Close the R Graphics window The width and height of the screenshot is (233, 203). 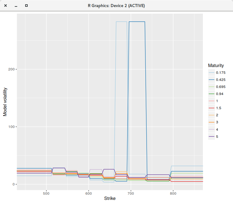[6, 6]
